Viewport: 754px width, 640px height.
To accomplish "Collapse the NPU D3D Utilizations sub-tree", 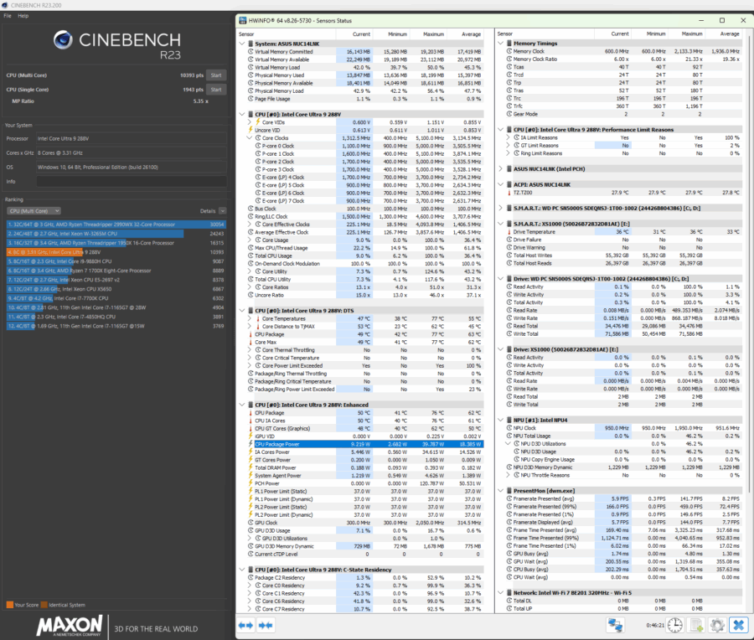I will [508, 444].
